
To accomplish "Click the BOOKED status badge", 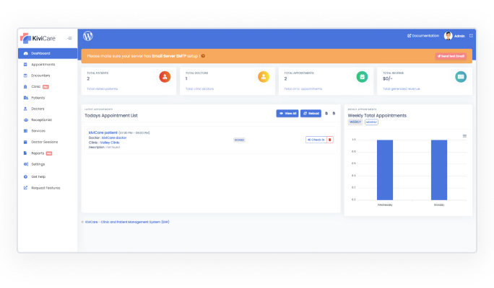I will pos(239,140).
